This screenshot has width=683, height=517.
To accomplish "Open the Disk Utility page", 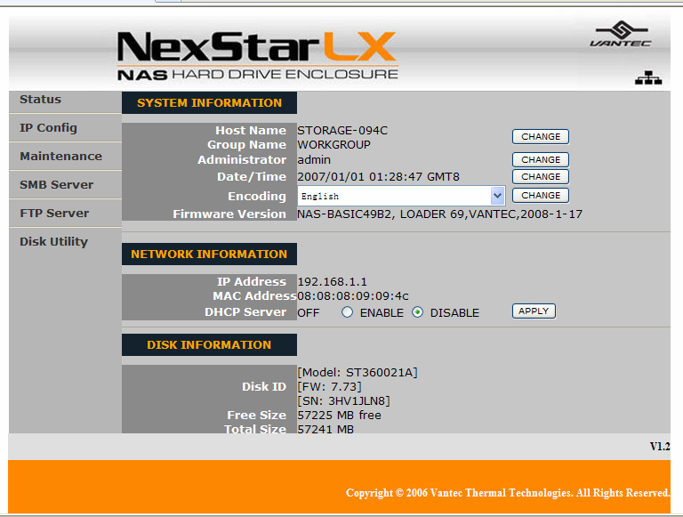I will tap(54, 241).
